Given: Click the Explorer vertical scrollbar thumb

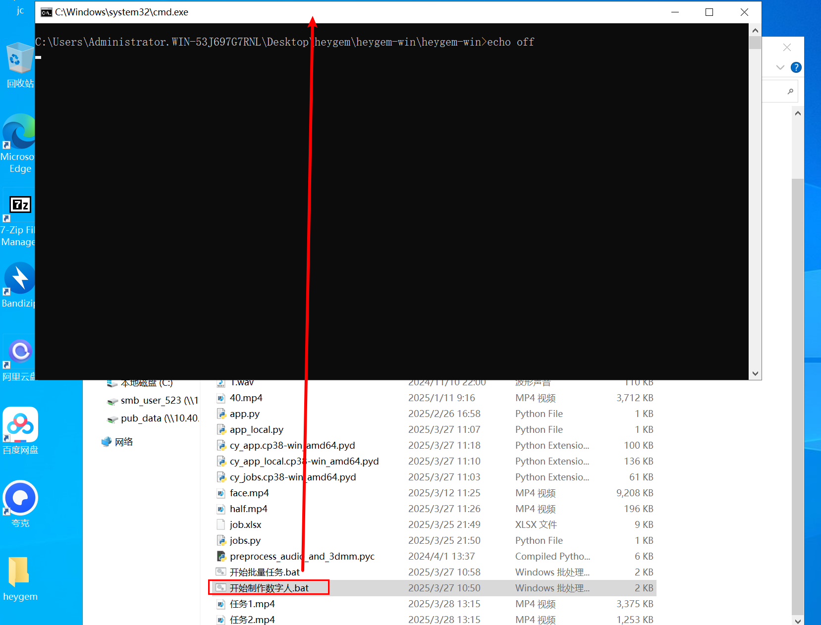Looking at the screenshot, I should [x=798, y=396].
